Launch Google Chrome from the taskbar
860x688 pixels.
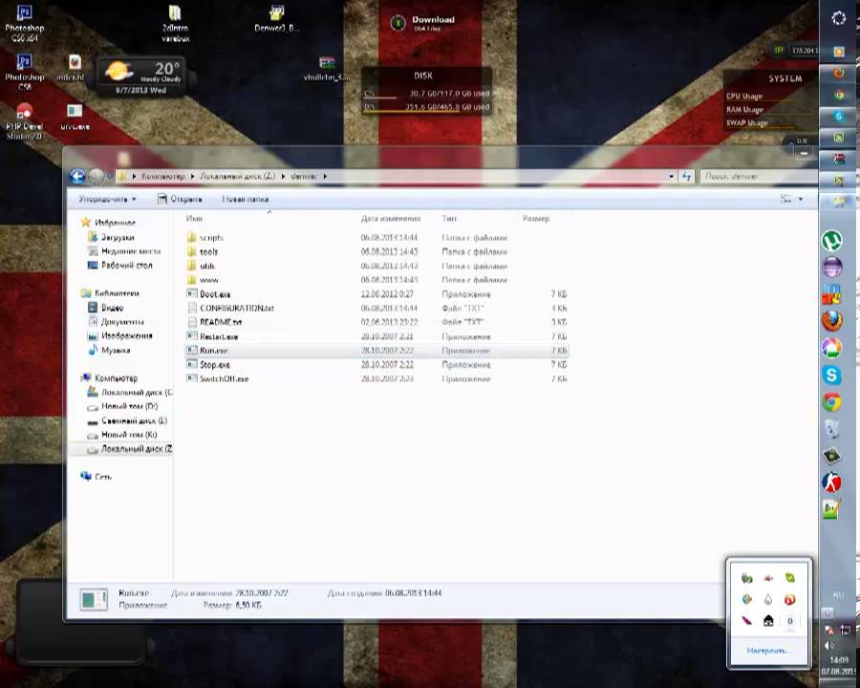[x=831, y=402]
